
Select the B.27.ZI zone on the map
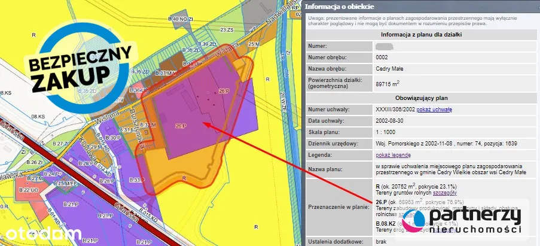coord(59,144)
